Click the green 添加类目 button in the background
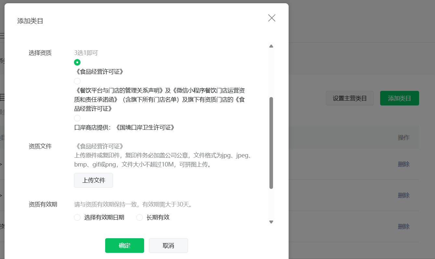 pos(399,98)
